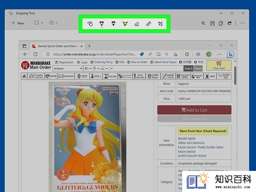Click the Reset button

[x=198, y=69]
